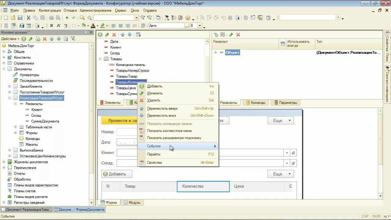
Task: Click add-attribute icon in Реквизит panel toolbar
Action: click(x=216, y=35)
